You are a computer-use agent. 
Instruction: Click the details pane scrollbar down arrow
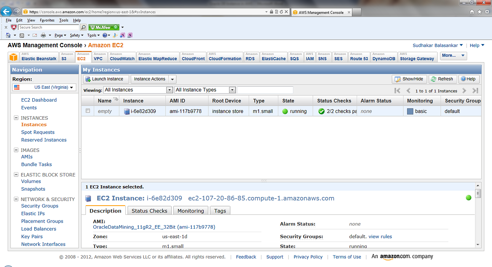[x=478, y=244]
